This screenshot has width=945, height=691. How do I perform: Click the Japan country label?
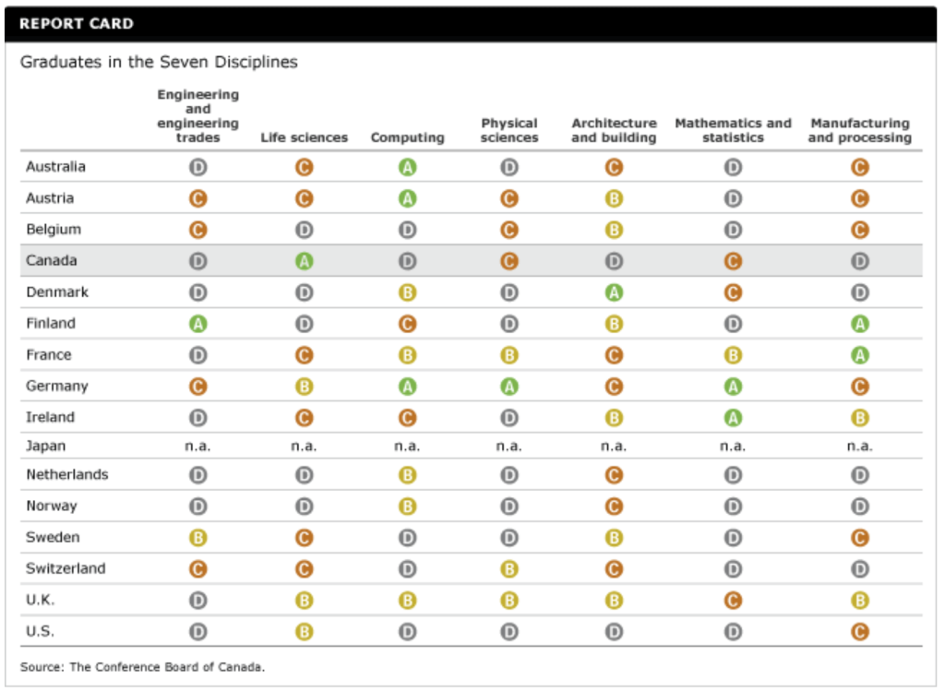(x=46, y=447)
